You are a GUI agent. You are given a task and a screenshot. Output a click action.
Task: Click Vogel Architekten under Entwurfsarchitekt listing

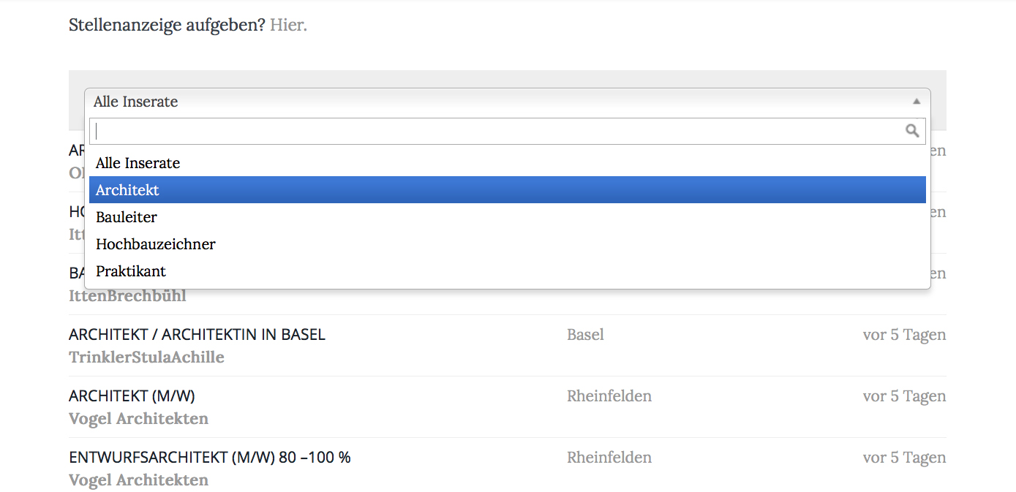[138, 480]
